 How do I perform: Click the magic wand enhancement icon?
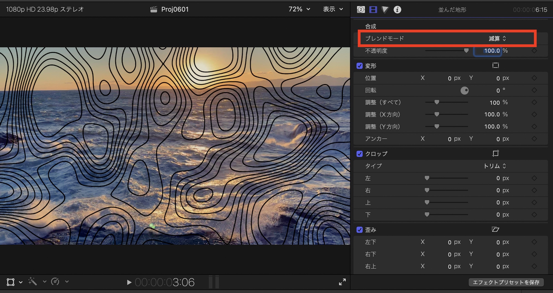click(32, 282)
